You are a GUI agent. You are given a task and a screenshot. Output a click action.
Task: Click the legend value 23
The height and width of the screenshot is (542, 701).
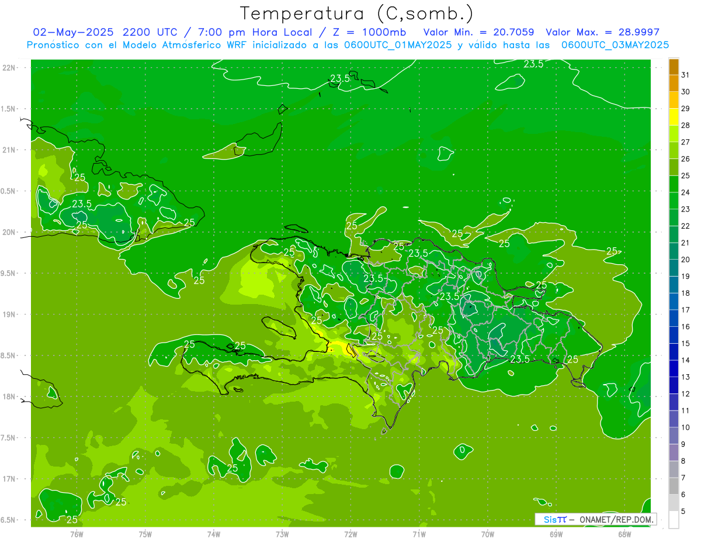click(x=686, y=209)
